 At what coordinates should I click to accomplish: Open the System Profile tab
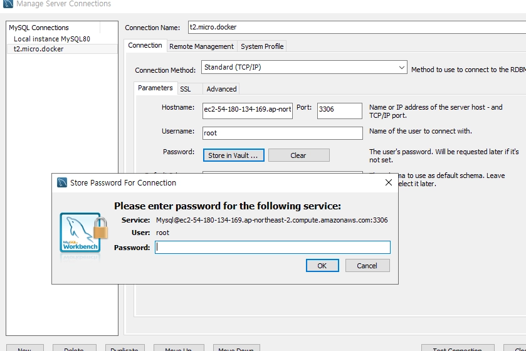tap(262, 46)
